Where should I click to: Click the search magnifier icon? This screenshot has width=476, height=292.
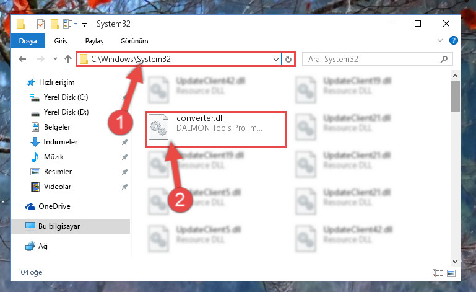[444, 59]
